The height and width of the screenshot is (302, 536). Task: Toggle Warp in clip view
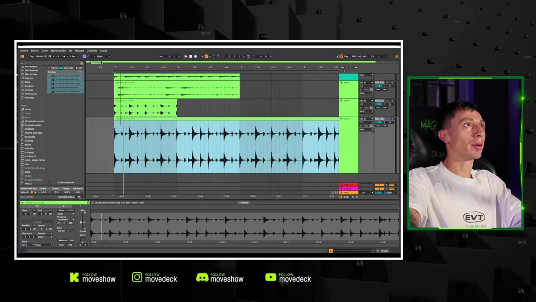pos(61,210)
